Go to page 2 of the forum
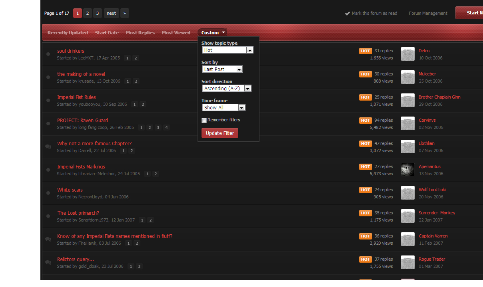This screenshot has height=287, width=483. pyautogui.click(x=88, y=14)
